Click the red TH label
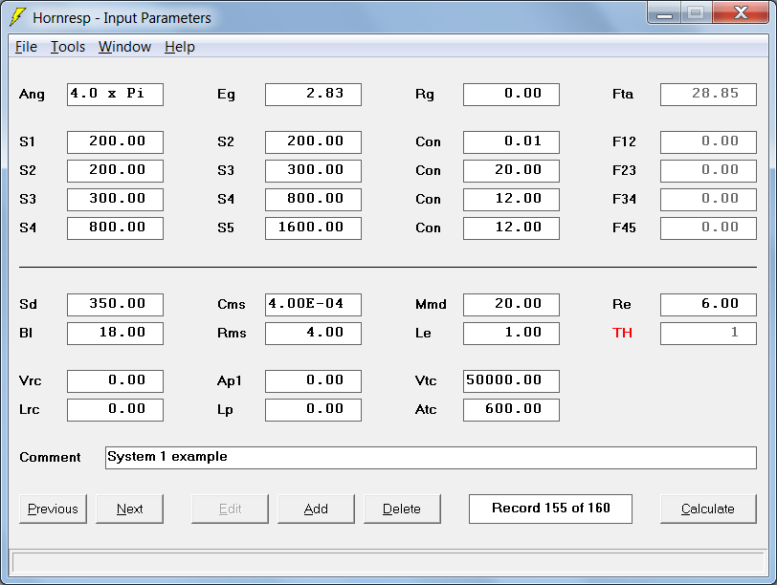This screenshot has width=777, height=585. pos(622,333)
